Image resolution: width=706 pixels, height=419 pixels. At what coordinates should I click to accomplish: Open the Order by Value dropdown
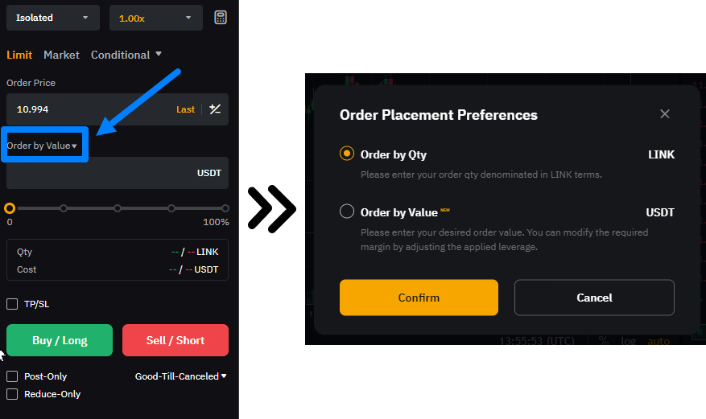[x=43, y=146]
